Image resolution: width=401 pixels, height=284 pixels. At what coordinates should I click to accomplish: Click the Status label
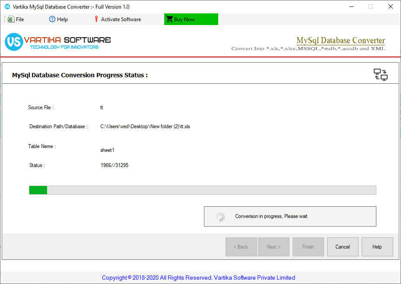tap(37, 165)
